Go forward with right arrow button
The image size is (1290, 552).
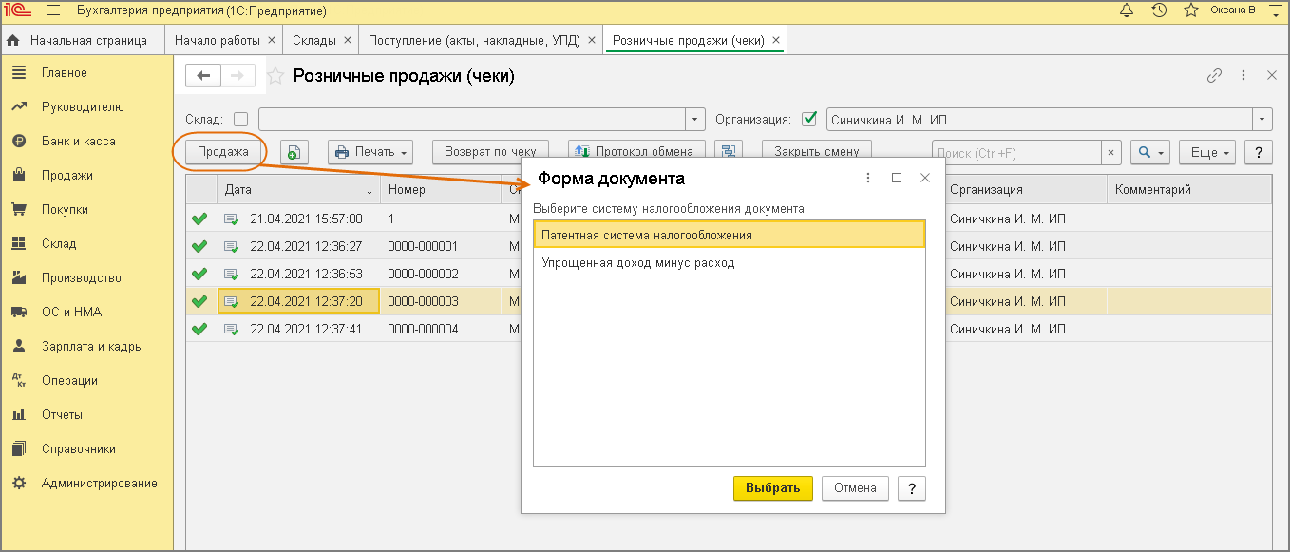coord(237,76)
